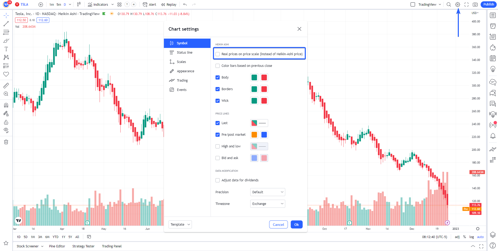Enable Adjust data for dividends
This screenshot has width=498, height=251.
[218, 180]
